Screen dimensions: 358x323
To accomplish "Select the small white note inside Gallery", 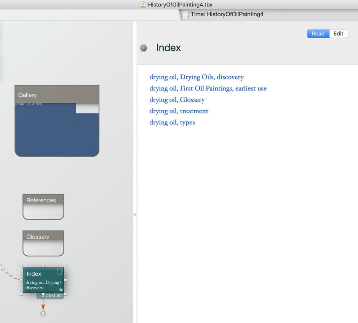I will pyautogui.click(x=87, y=108).
